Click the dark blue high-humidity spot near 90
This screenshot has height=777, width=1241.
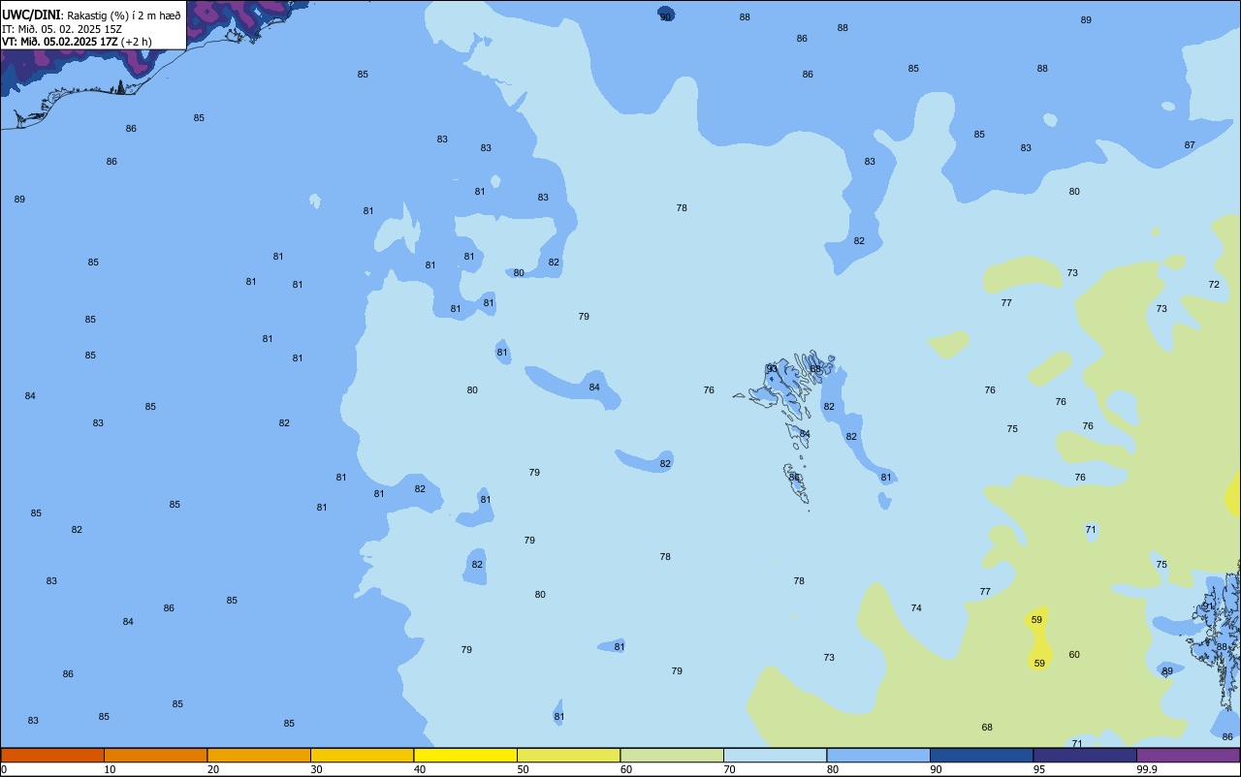(666, 14)
